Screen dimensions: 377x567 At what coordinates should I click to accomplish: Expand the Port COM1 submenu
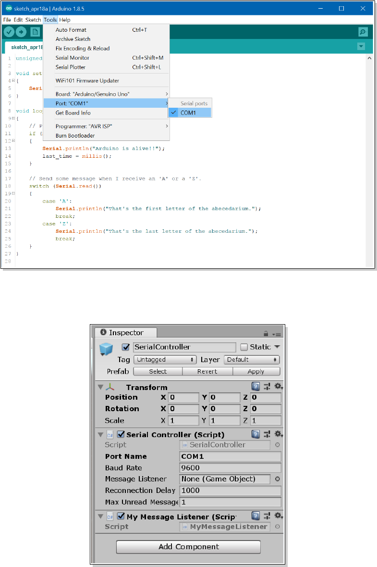coord(106,103)
